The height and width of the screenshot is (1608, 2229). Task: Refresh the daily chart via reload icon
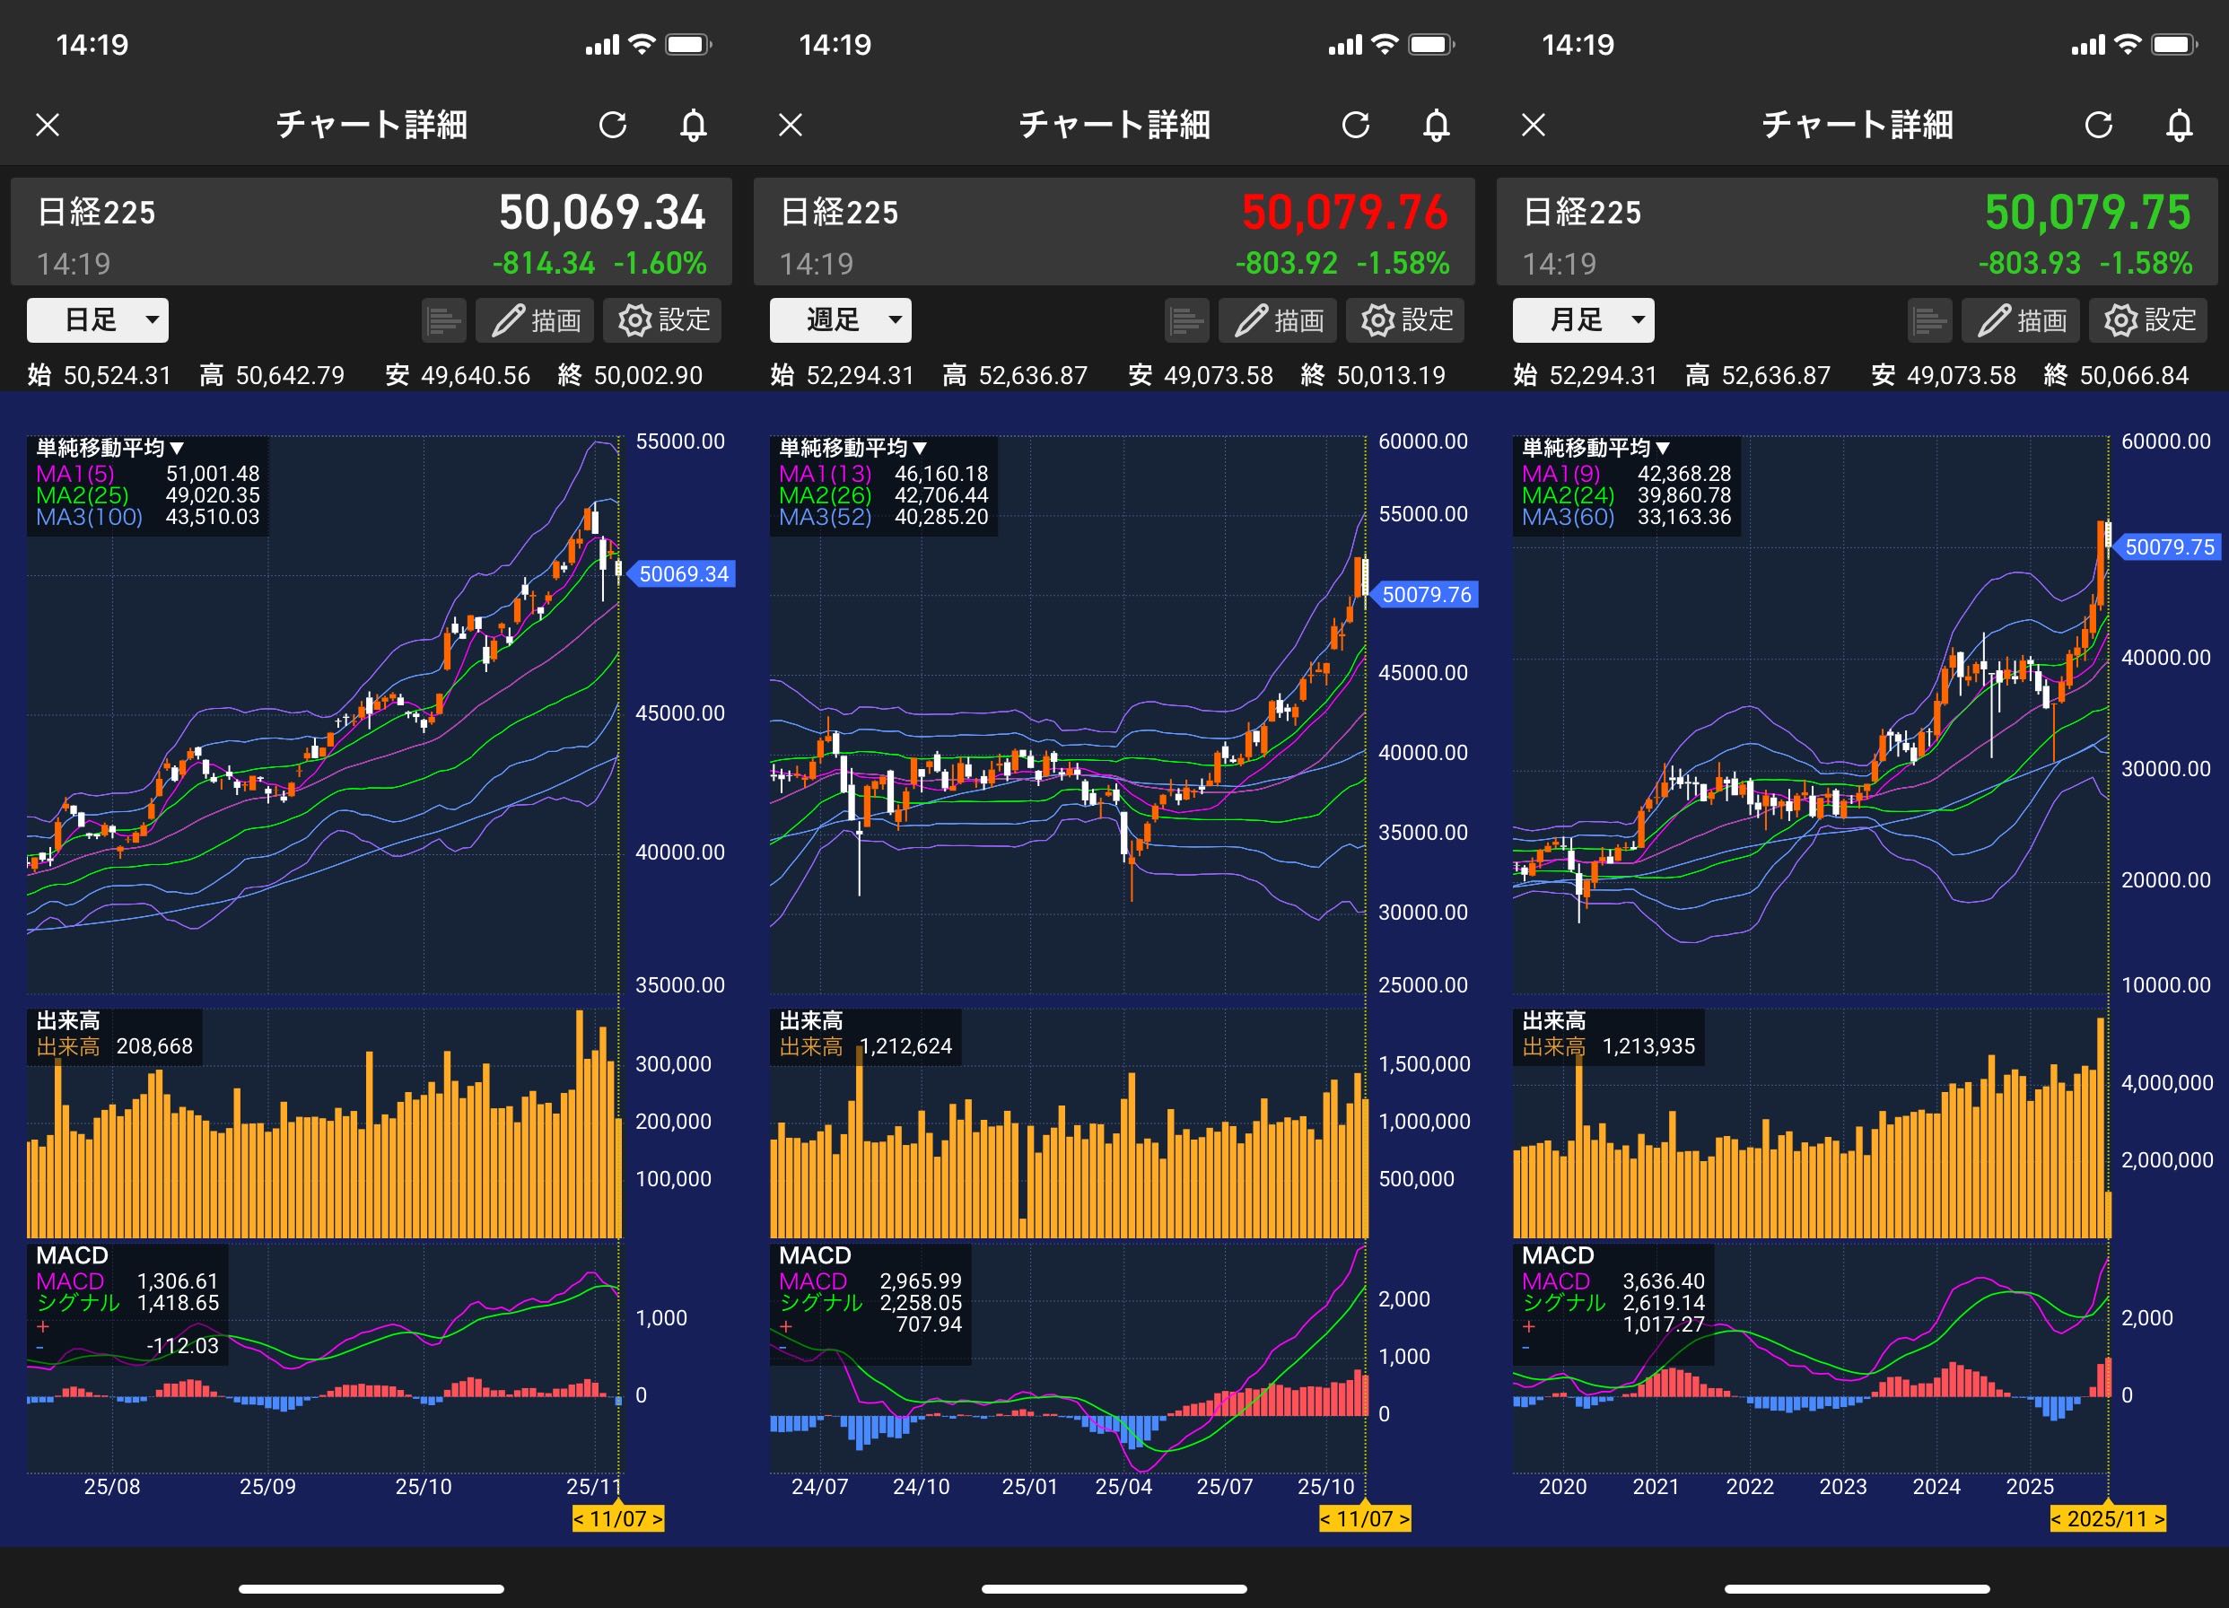click(612, 125)
